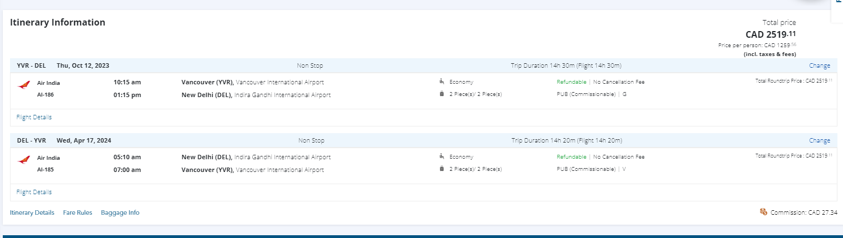Viewport: 843px width, 238px height.
Task: Click the price per person text
Action: click(x=757, y=45)
